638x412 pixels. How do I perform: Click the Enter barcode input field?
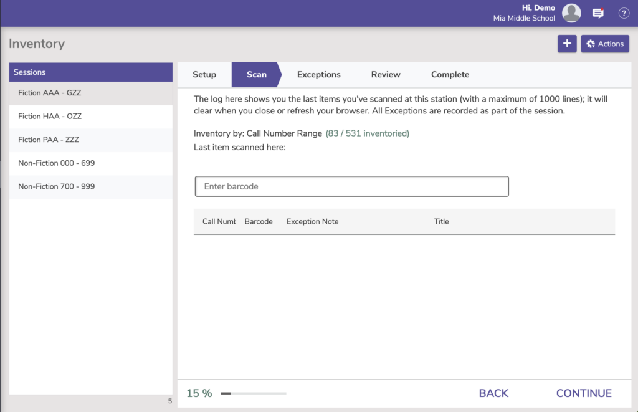(351, 186)
